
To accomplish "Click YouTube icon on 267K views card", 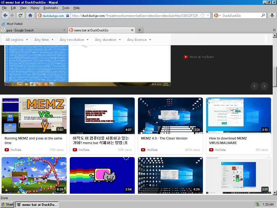I will [x=143, y=150].
